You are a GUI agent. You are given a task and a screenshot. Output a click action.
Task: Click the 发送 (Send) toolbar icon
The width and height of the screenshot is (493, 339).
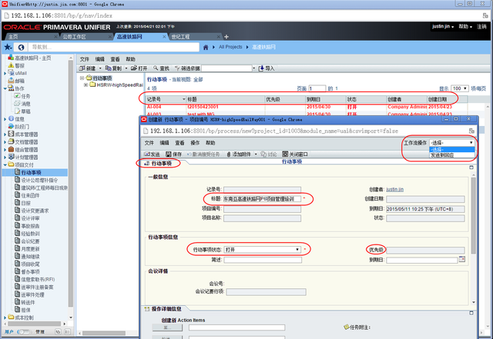point(150,153)
